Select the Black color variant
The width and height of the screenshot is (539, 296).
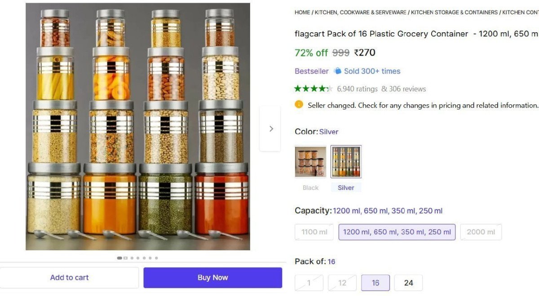310,161
